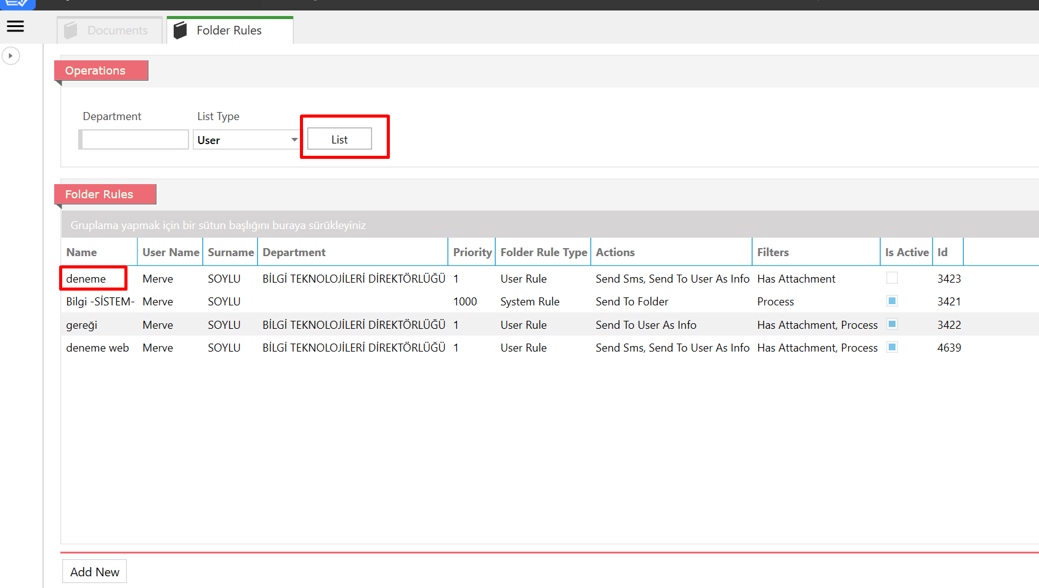
Task: Open the List Type dropdown
Action: 246,140
